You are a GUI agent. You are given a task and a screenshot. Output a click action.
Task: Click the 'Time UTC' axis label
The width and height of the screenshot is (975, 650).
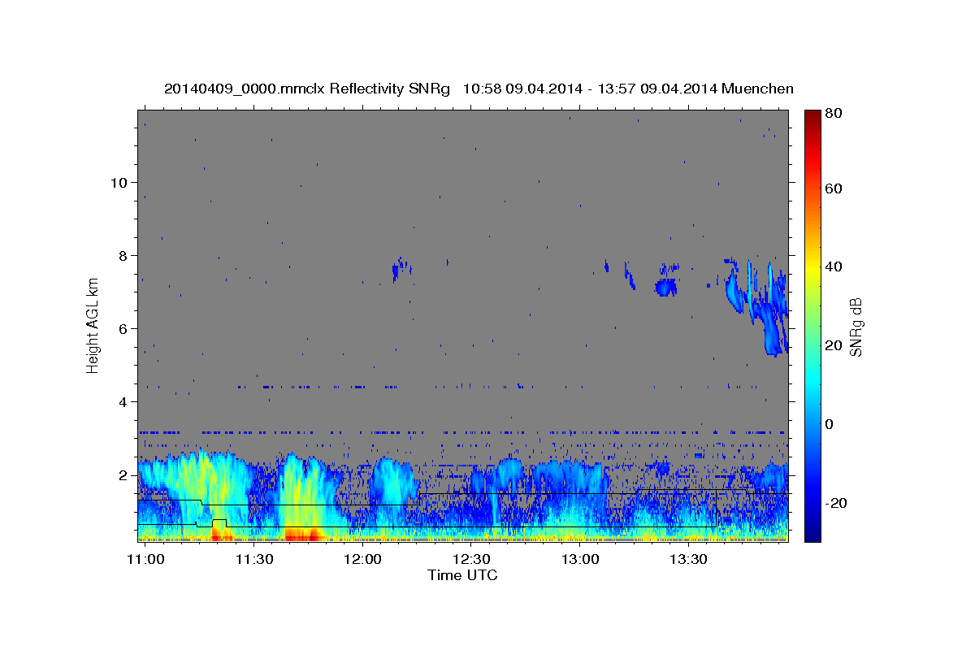462,575
